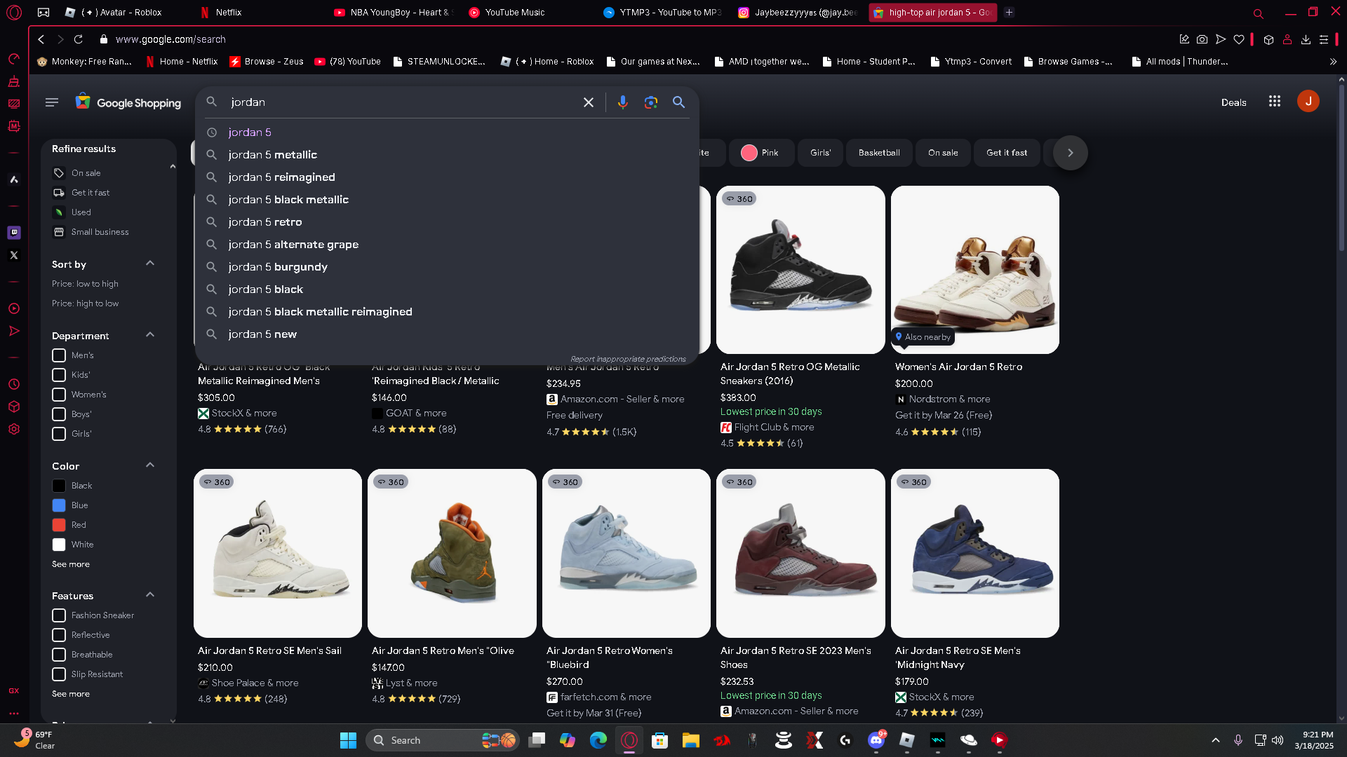The width and height of the screenshot is (1347, 757).
Task: Apply the On sale filter chip
Action: tap(943, 153)
